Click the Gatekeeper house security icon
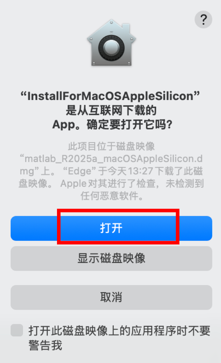Viewport: 221px width, 363px height. (112, 43)
